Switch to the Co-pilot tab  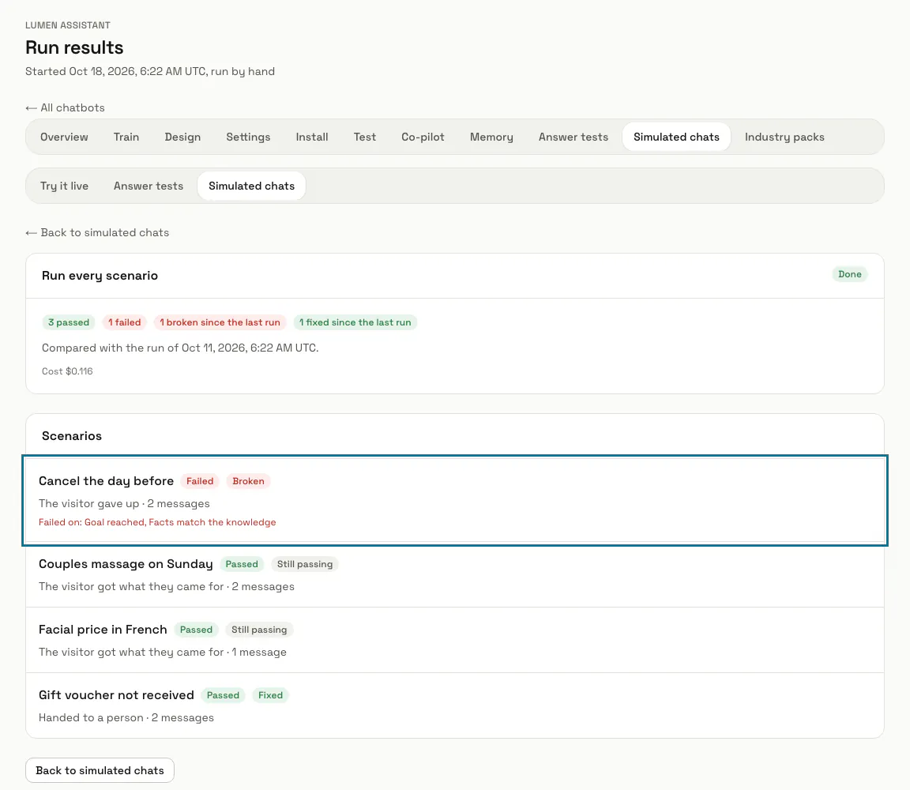tap(423, 137)
